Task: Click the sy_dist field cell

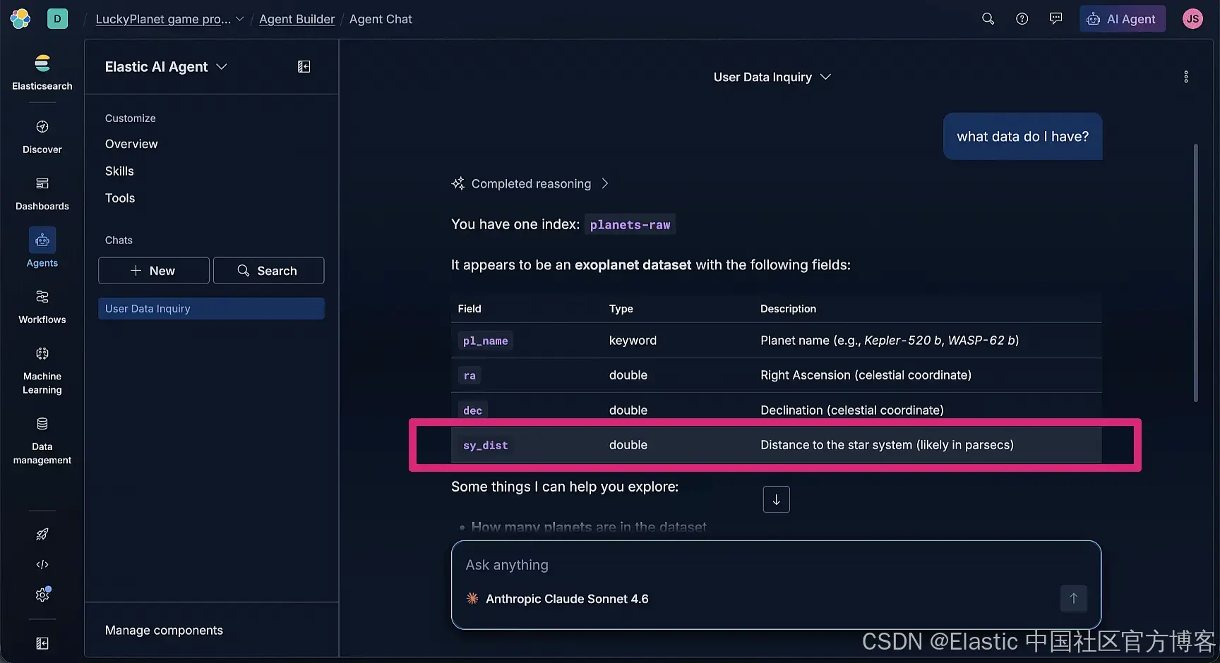Action: click(x=485, y=445)
